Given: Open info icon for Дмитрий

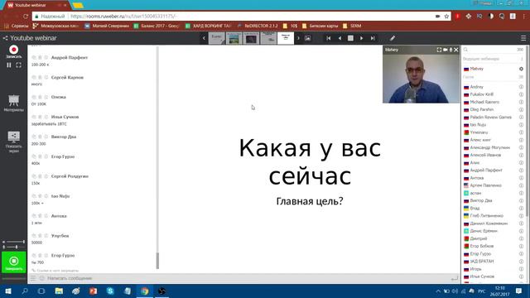Looking at the screenshot, I should click(521, 238).
